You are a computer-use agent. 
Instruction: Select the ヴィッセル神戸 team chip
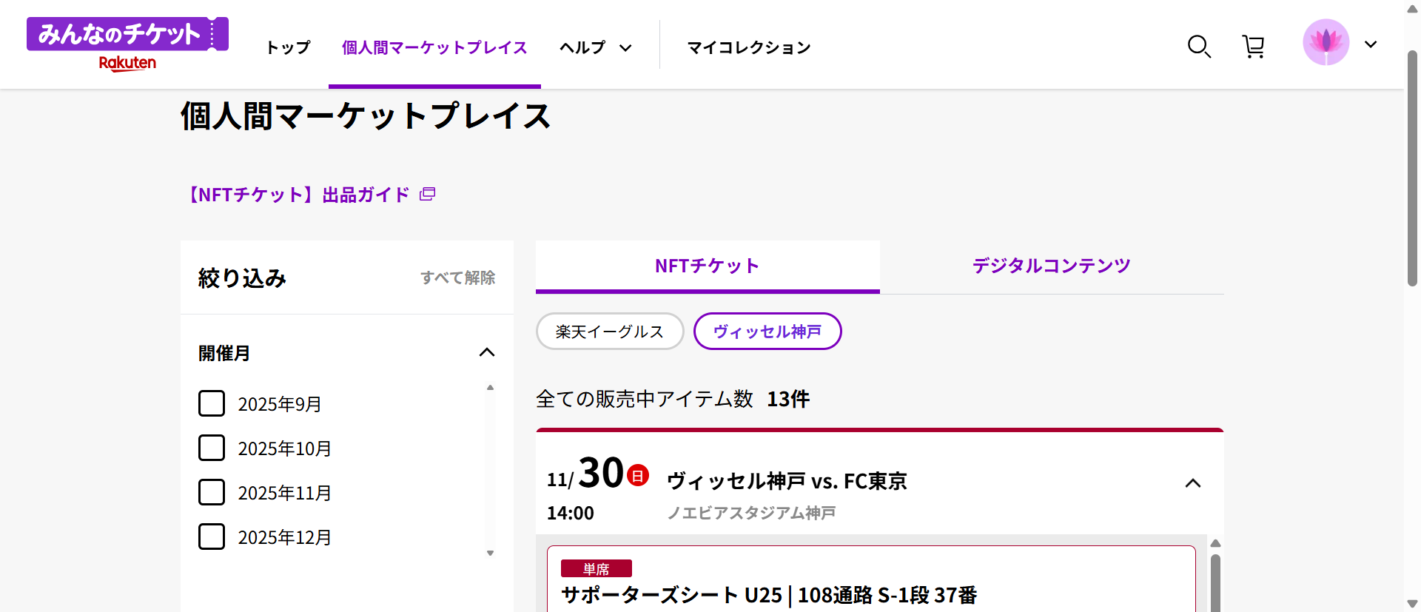tap(767, 332)
